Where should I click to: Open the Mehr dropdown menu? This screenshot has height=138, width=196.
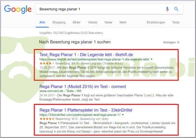(x=123, y=22)
